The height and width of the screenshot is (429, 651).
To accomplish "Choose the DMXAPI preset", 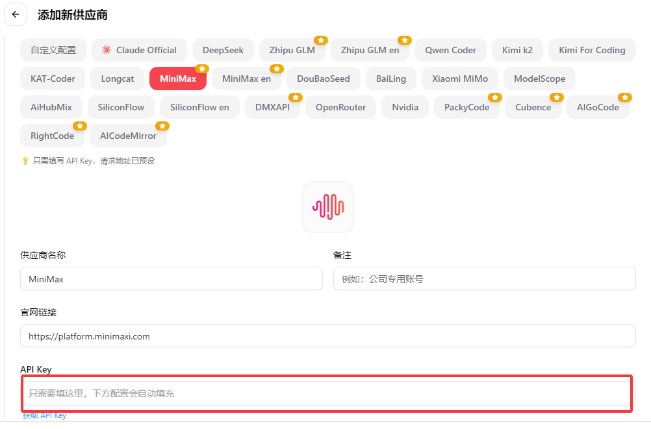I will point(272,108).
